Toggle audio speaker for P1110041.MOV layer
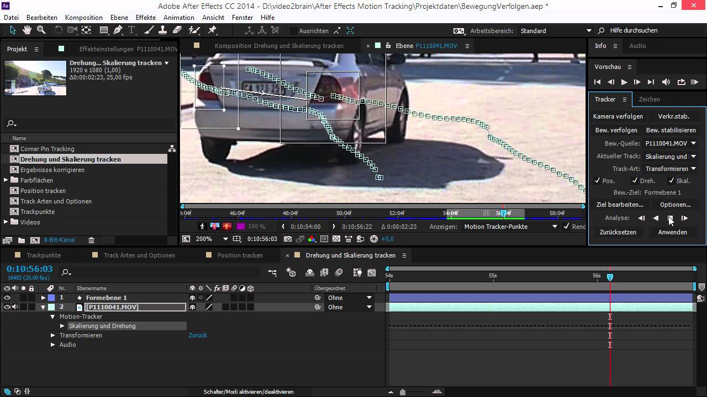The height and width of the screenshot is (397, 707). tap(15, 307)
